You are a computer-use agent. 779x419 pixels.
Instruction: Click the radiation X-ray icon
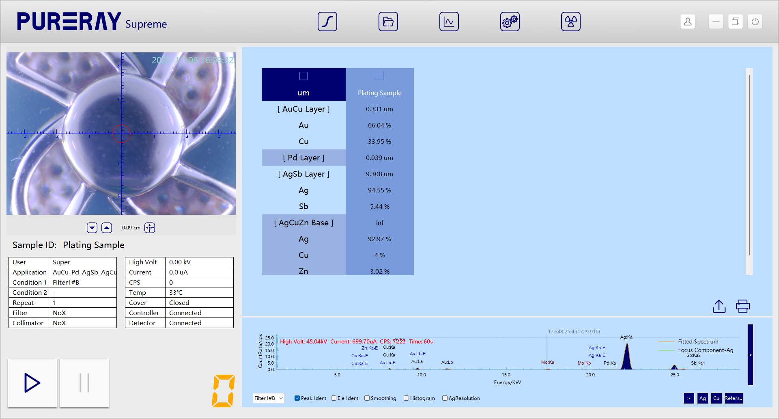point(570,22)
